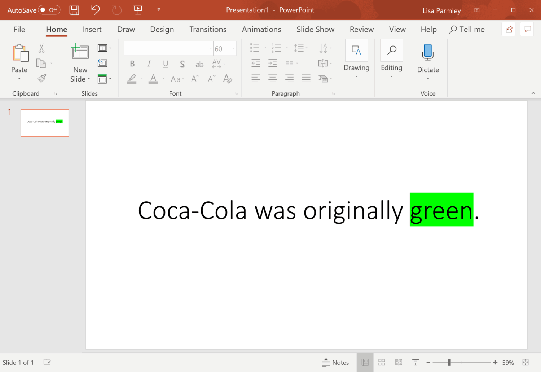Switch to the Slide Show tab
This screenshot has height=372, width=541.
pos(315,30)
